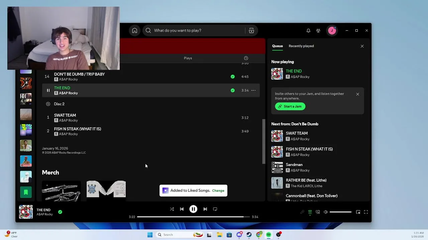Seek within the playback progress bar
The width and height of the screenshot is (428, 240).
(193, 217)
